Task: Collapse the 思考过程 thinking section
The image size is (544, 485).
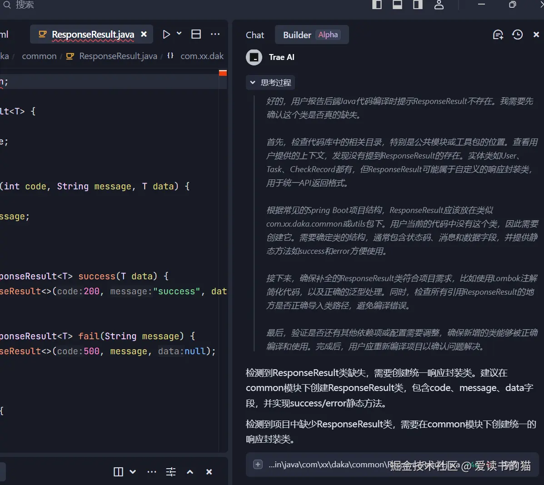Action: tap(253, 82)
